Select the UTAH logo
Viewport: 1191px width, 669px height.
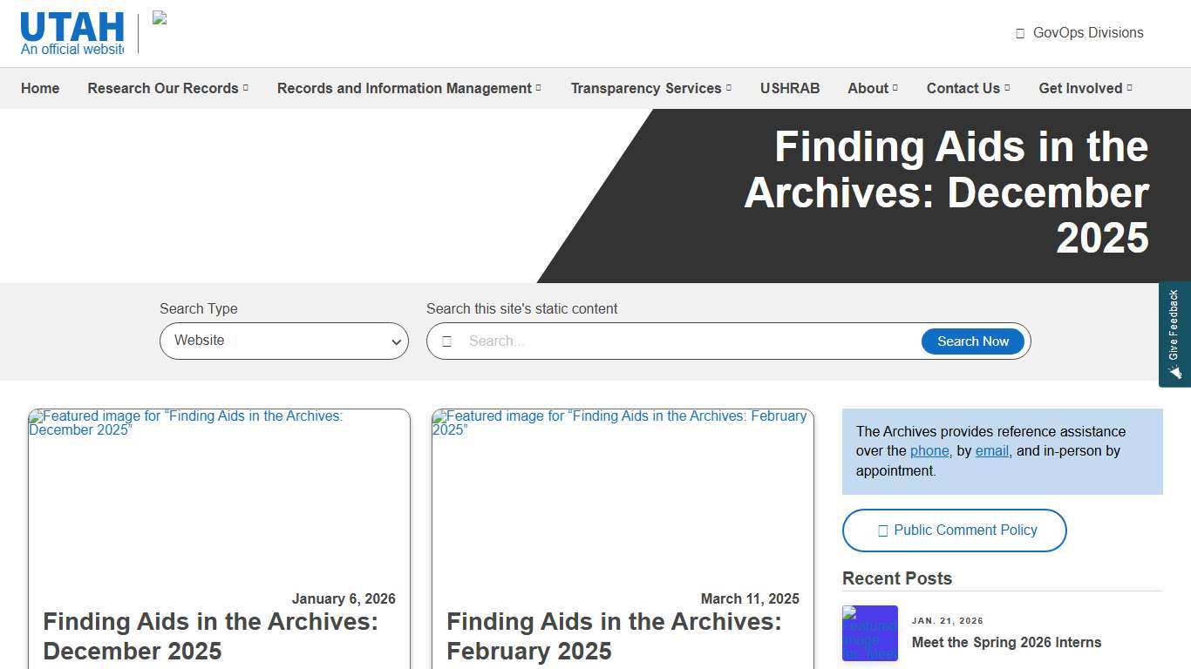(71, 26)
